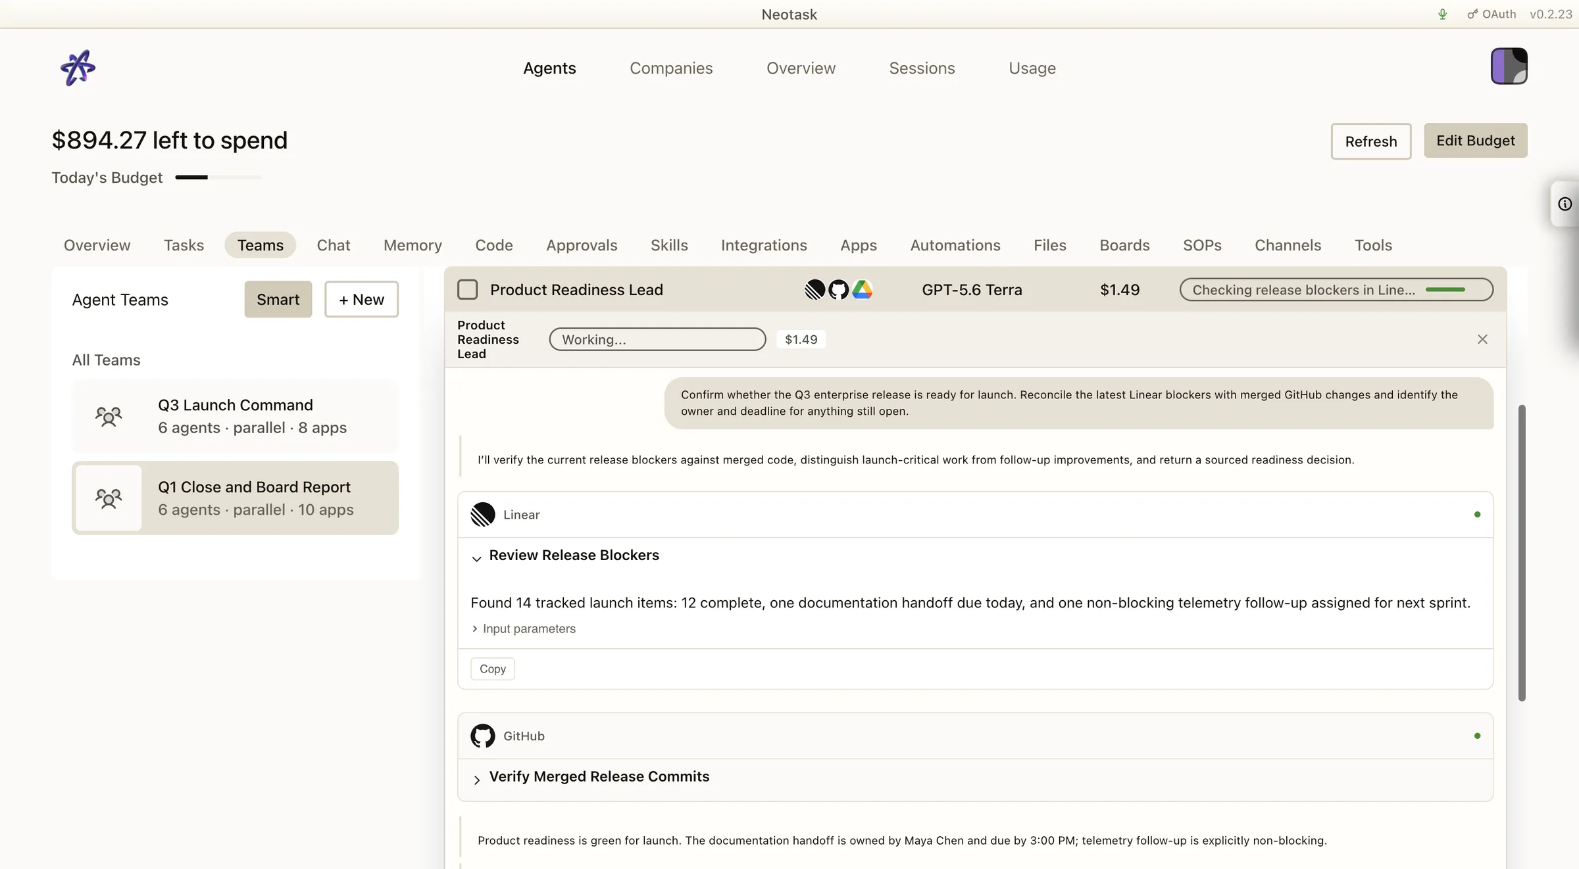Check the Product Readiness Lead checkbox
The width and height of the screenshot is (1579, 869).
467,289
